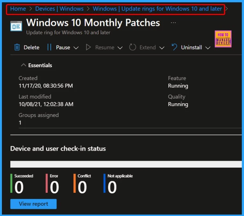The image size is (244, 216).
Task: Click the Home breadcrumb link
Action: [x=18, y=9]
